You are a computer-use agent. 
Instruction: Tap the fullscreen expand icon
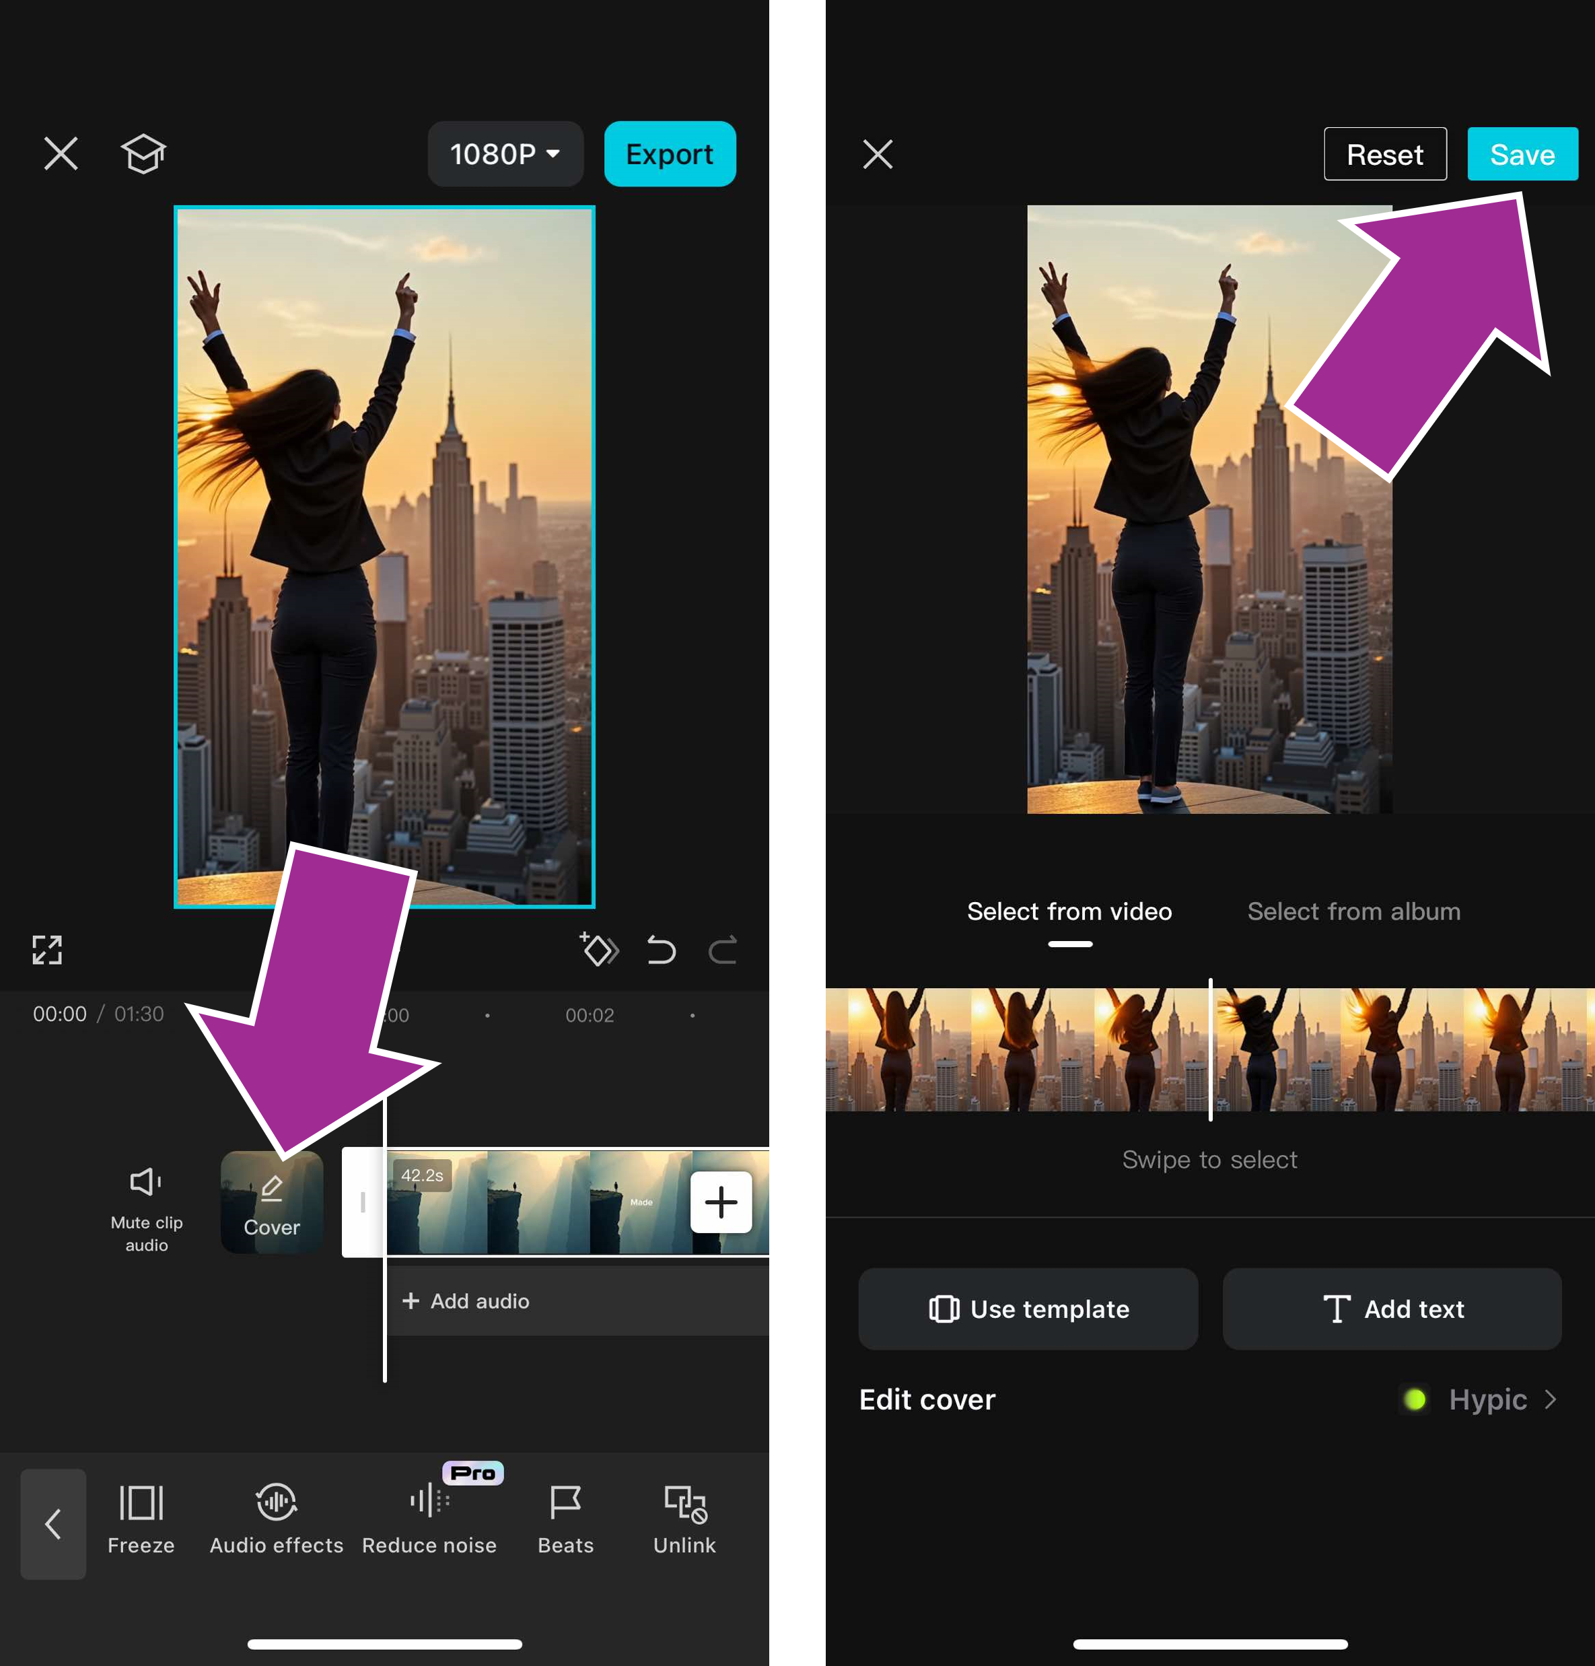tap(48, 950)
